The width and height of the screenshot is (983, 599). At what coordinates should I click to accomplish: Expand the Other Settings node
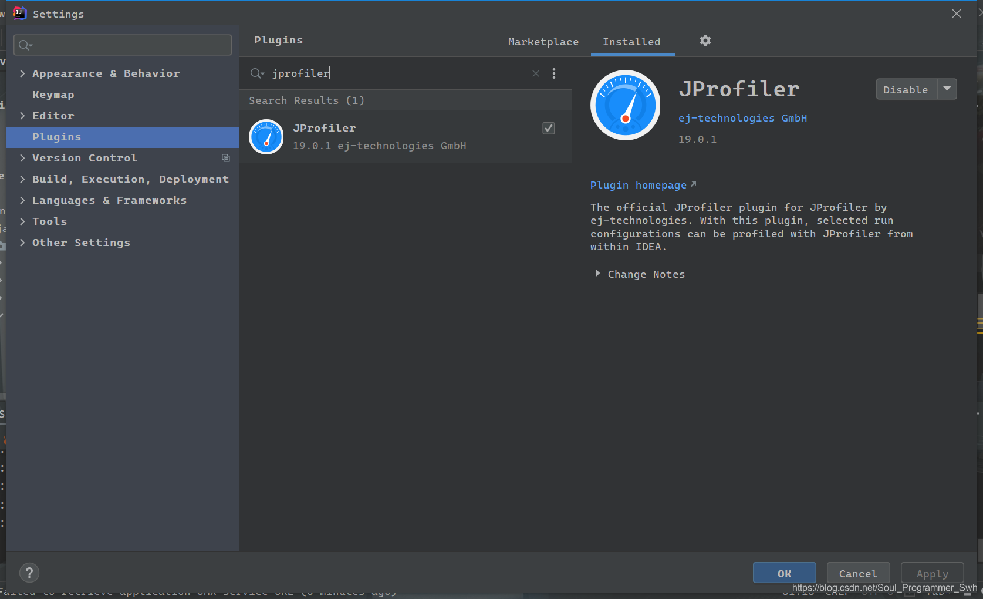(22, 243)
